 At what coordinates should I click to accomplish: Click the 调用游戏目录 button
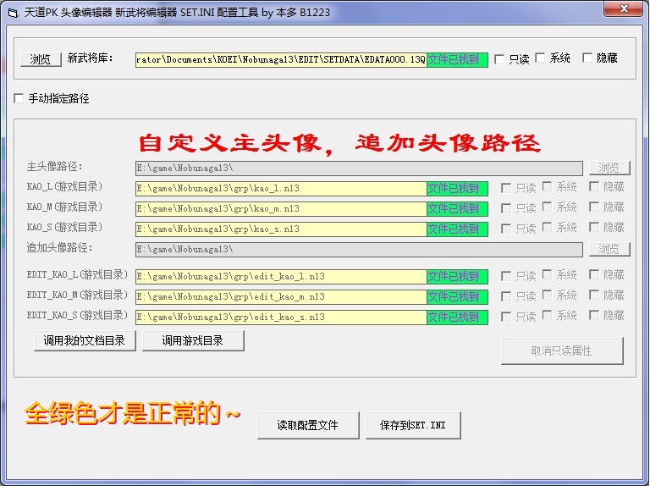[194, 340]
